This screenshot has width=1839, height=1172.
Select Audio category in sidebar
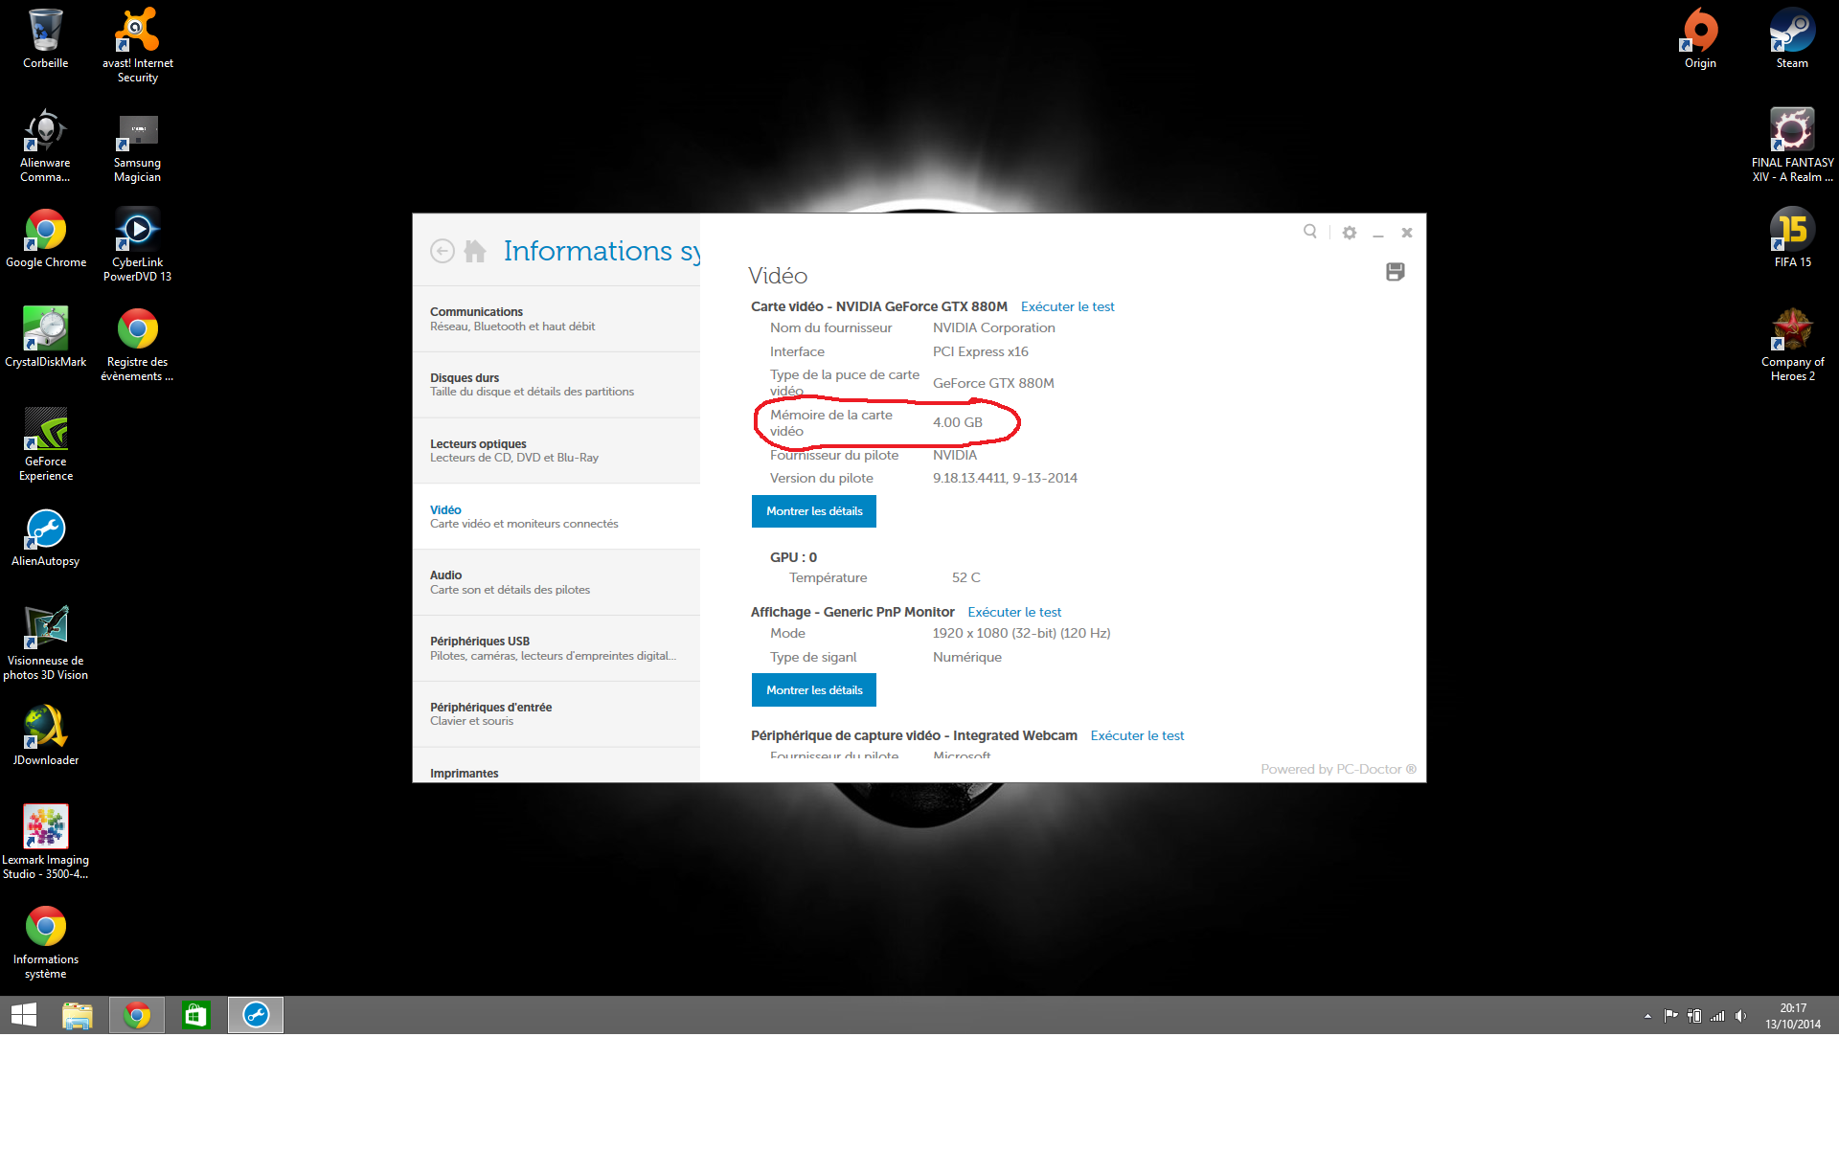[x=556, y=582]
